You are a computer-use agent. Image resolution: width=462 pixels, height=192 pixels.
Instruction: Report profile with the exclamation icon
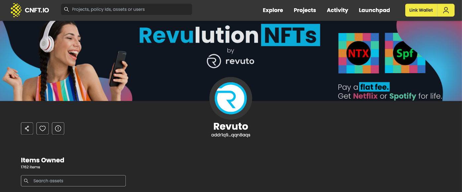pyautogui.click(x=58, y=128)
